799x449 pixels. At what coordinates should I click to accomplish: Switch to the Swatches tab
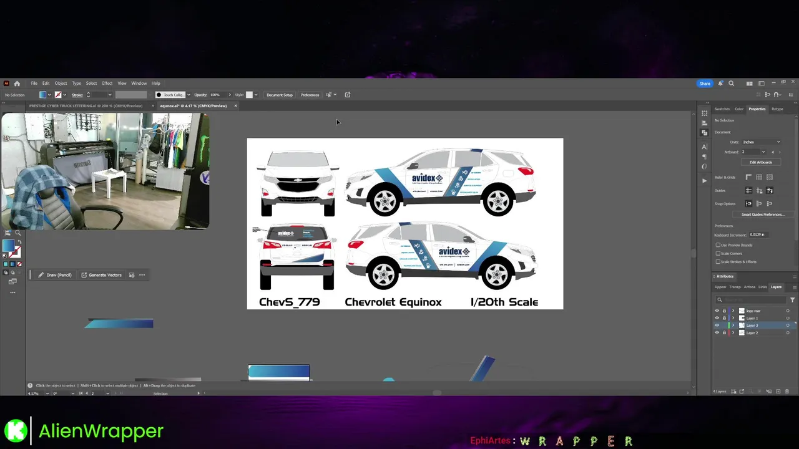coord(722,109)
